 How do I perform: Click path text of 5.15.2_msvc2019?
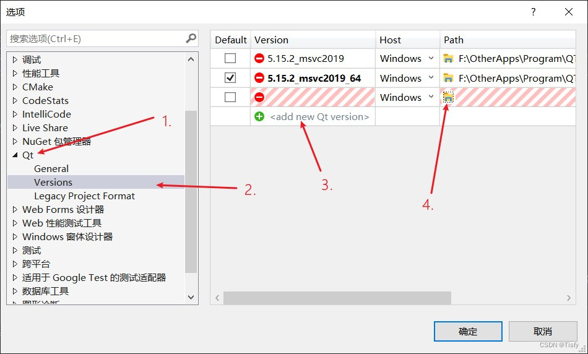click(x=517, y=59)
